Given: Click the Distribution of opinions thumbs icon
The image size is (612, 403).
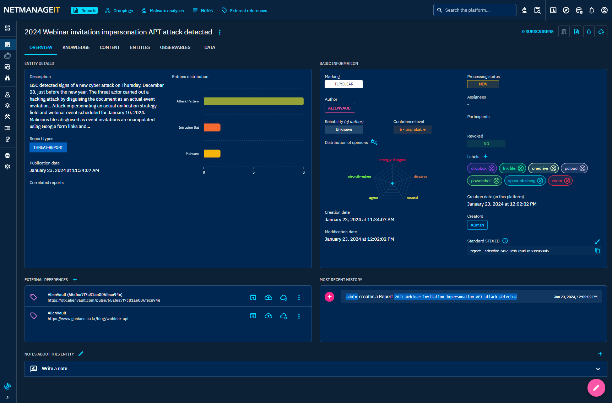Looking at the screenshot, I should pos(374,142).
